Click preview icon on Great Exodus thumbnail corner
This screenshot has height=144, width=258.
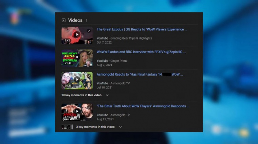tap(89, 31)
